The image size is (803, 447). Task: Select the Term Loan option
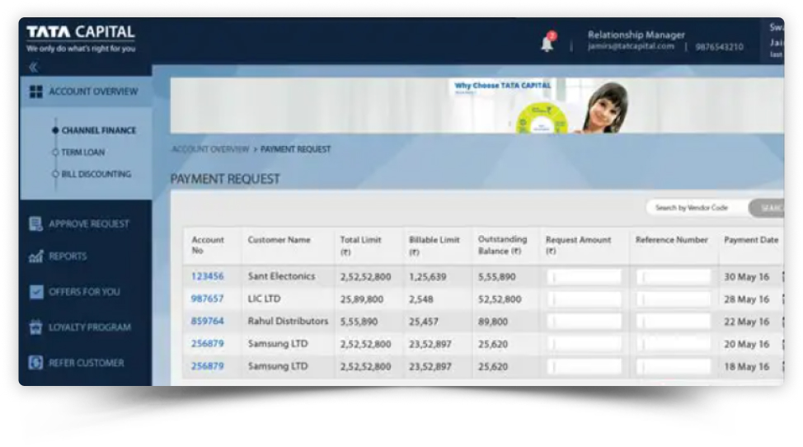82,153
